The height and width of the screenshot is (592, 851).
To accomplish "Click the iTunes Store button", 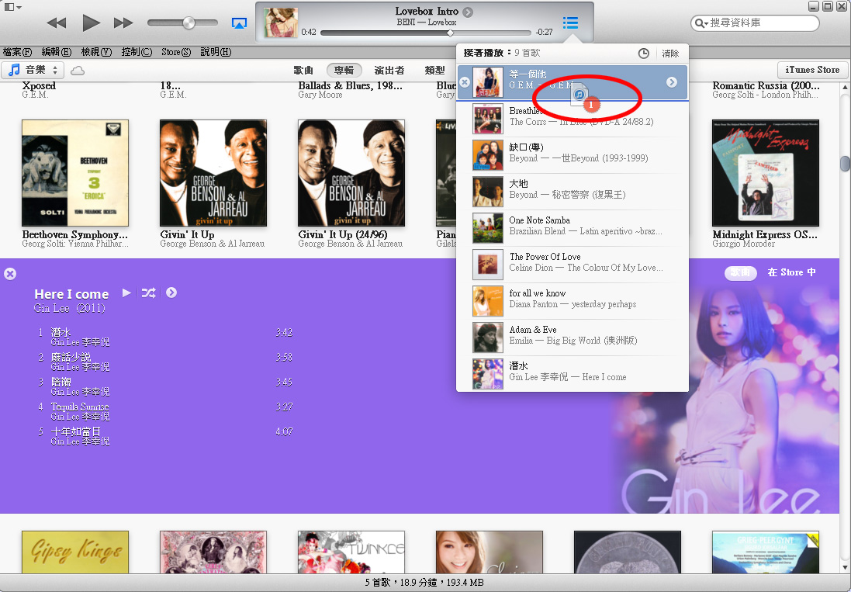I will (x=812, y=70).
